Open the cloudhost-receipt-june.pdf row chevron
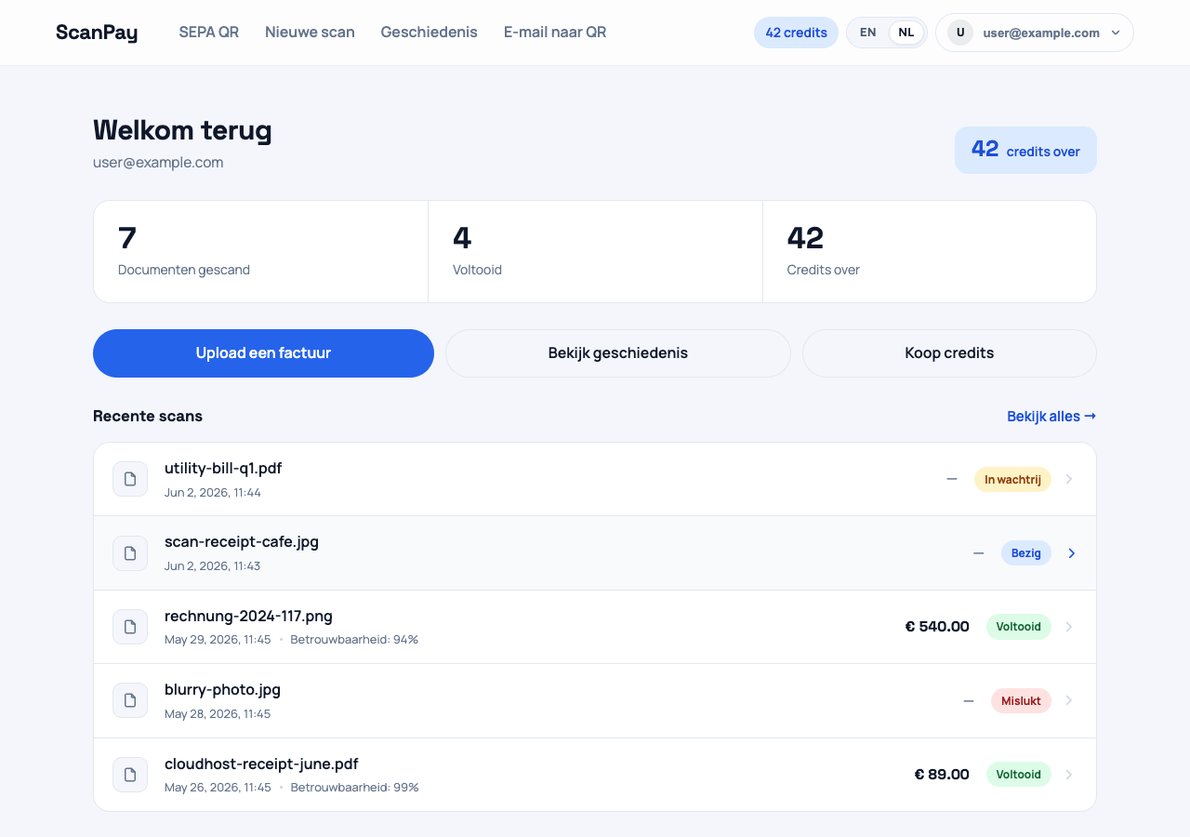 (1069, 775)
